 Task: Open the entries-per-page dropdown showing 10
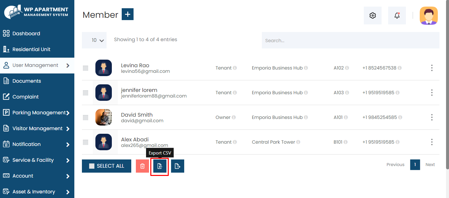94,40
